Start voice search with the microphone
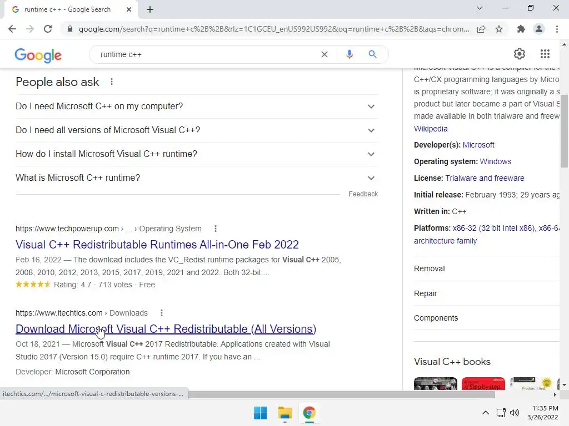The image size is (569, 426). (349, 54)
